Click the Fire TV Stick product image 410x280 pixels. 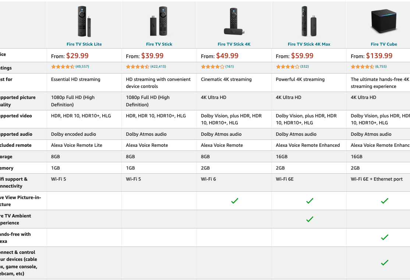159,21
